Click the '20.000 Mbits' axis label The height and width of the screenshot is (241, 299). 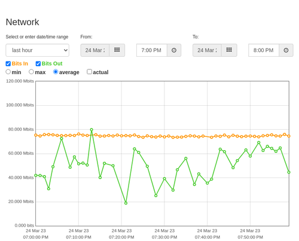coord(21,202)
